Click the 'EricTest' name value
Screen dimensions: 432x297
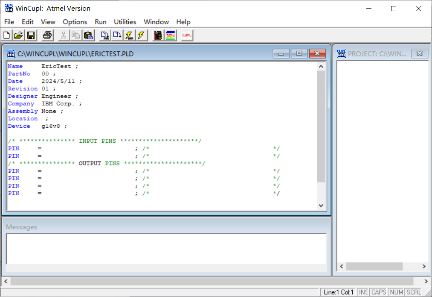56,66
